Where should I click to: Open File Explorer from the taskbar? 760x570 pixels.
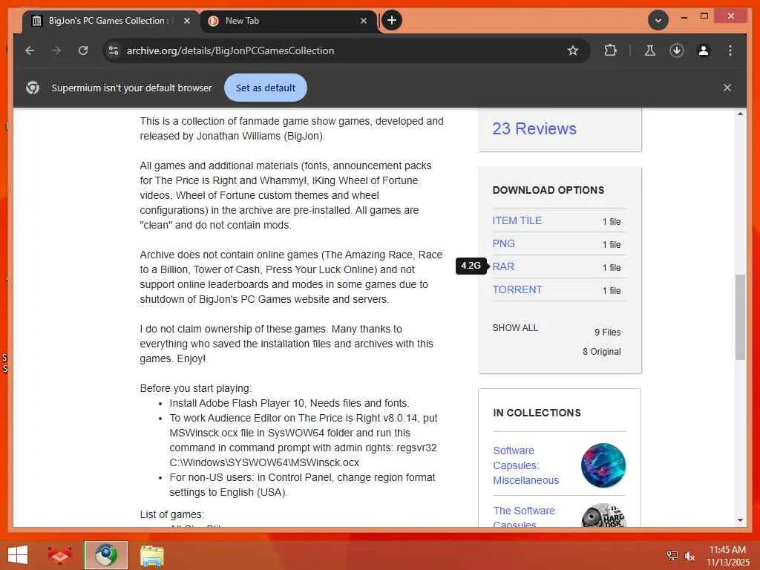click(151, 555)
